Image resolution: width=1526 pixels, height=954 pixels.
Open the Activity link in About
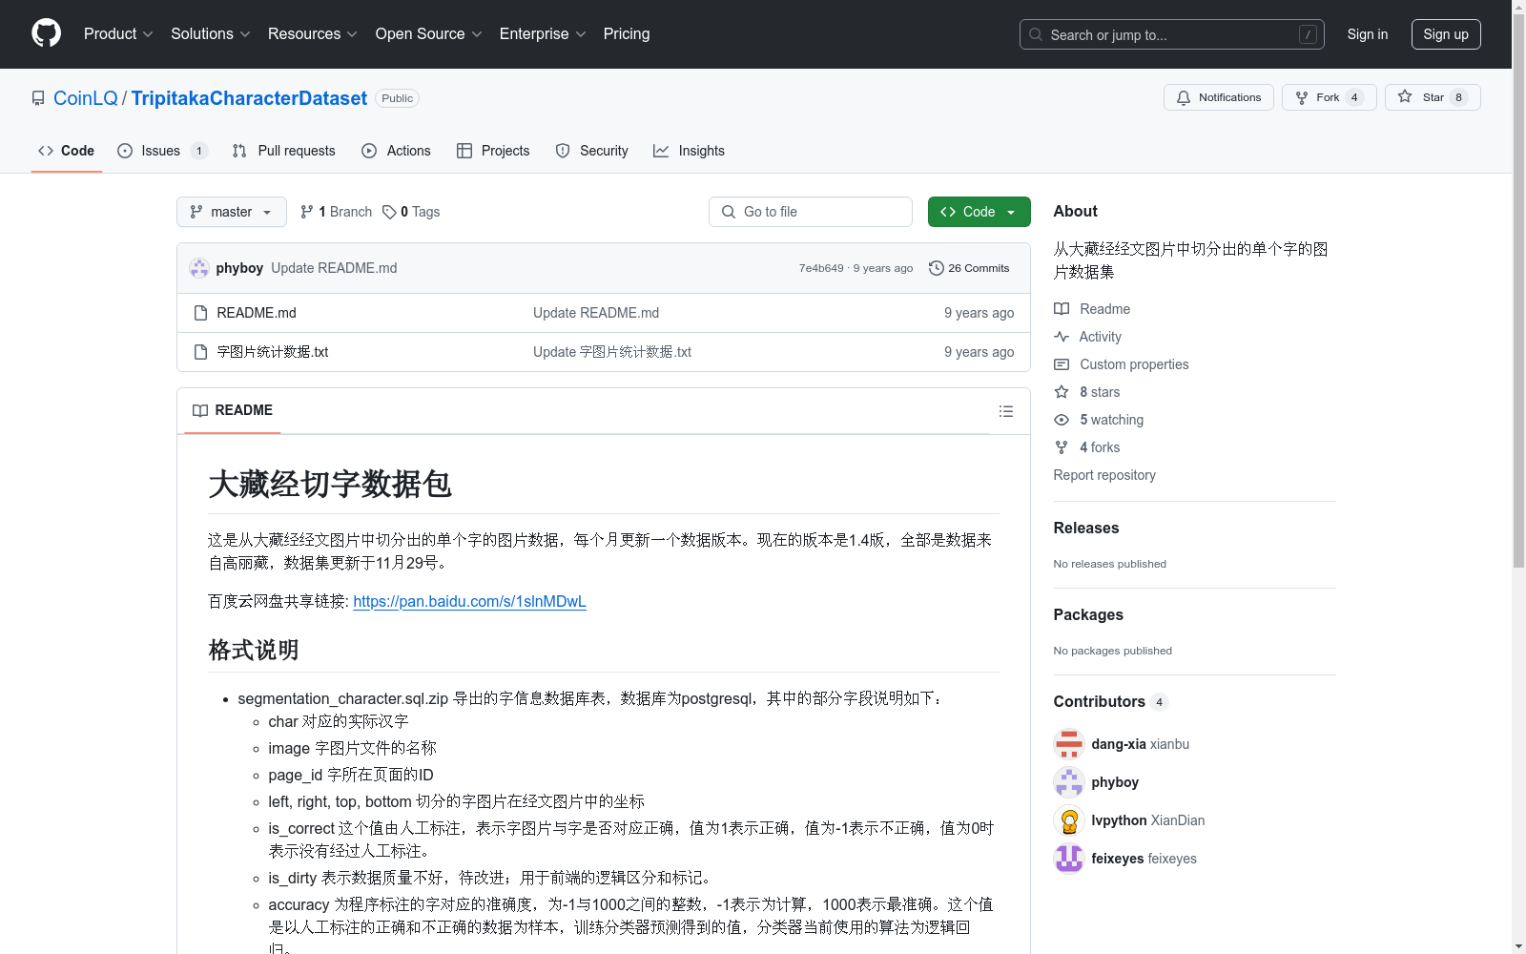(1087, 337)
